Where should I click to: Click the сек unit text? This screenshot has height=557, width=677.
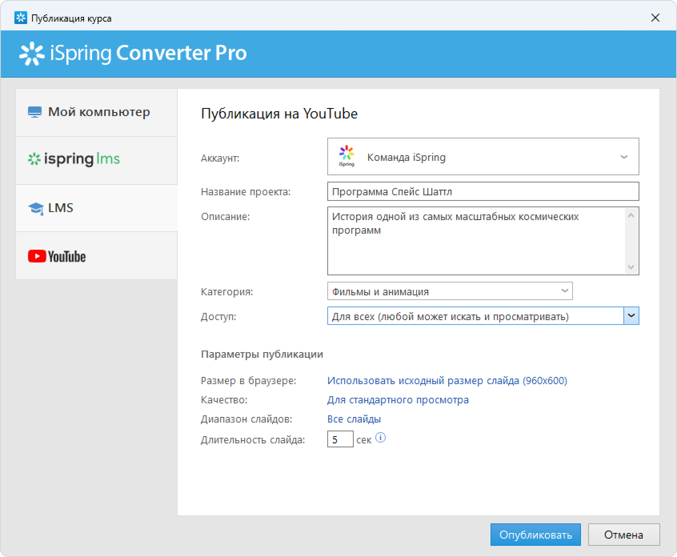pos(364,440)
